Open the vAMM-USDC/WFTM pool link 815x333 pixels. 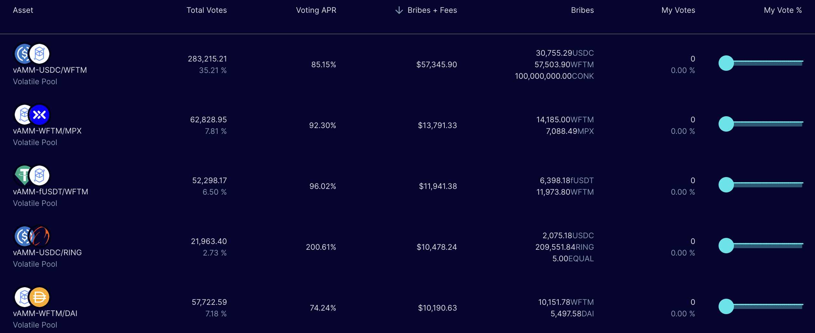50,70
